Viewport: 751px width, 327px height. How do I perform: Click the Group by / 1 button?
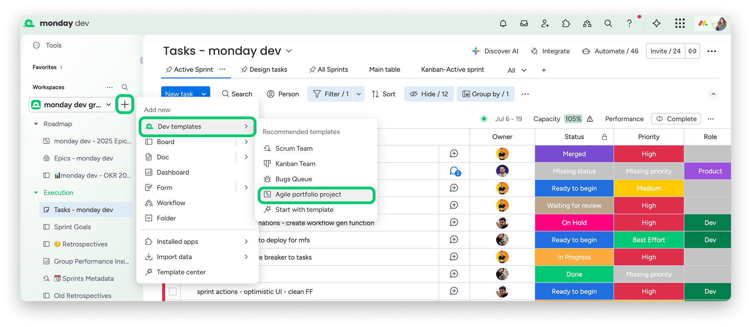485,94
